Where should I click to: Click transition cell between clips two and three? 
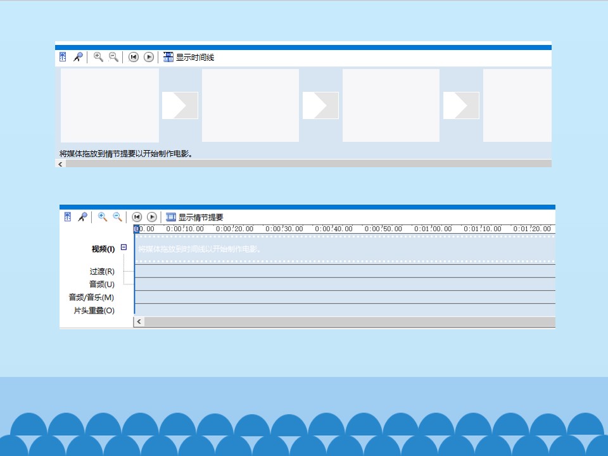tap(320, 106)
